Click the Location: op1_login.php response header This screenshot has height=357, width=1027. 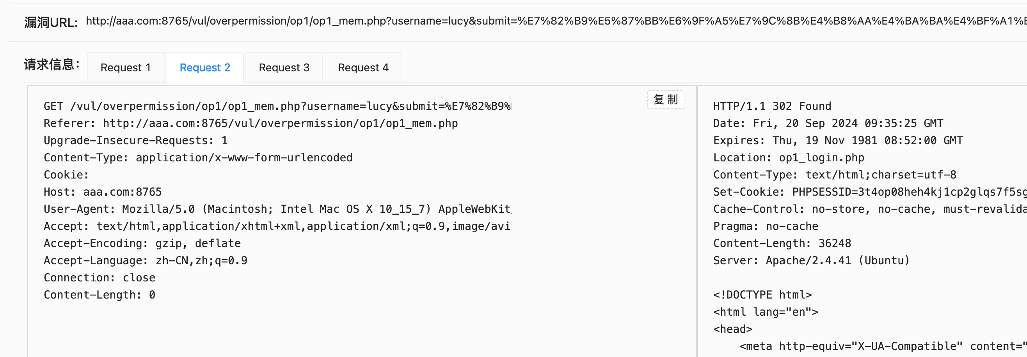point(788,157)
